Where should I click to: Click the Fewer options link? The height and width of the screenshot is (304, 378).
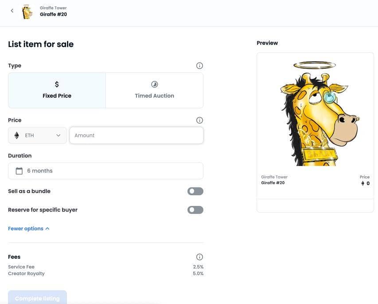pyautogui.click(x=25, y=228)
